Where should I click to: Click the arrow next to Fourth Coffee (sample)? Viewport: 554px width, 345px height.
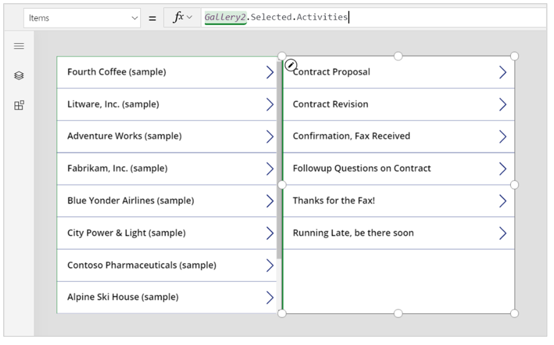(x=270, y=72)
